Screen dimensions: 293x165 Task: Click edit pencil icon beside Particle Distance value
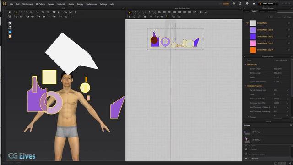[288, 90]
